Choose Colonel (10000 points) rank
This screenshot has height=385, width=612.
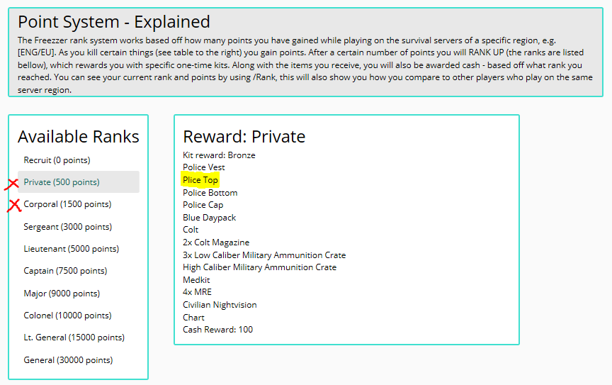point(68,316)
